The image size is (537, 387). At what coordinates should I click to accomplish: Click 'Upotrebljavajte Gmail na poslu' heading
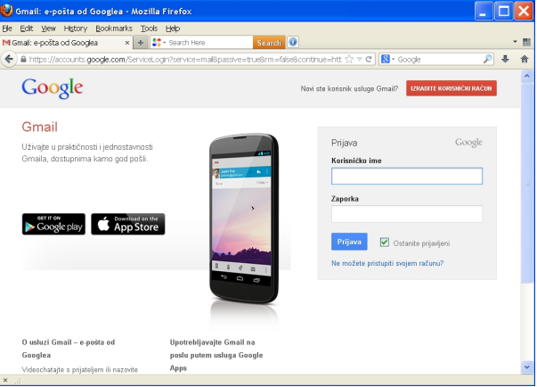[x=216, y=355]
